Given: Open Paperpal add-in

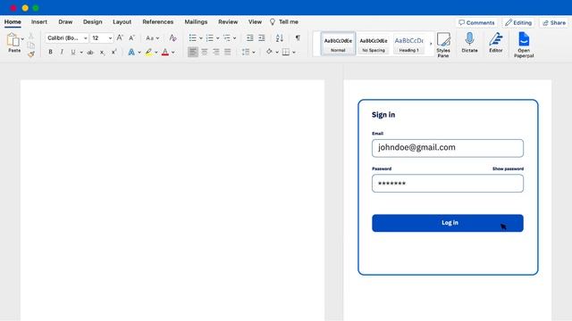Looking at the screenshot, I should click(x=524, y=45).
